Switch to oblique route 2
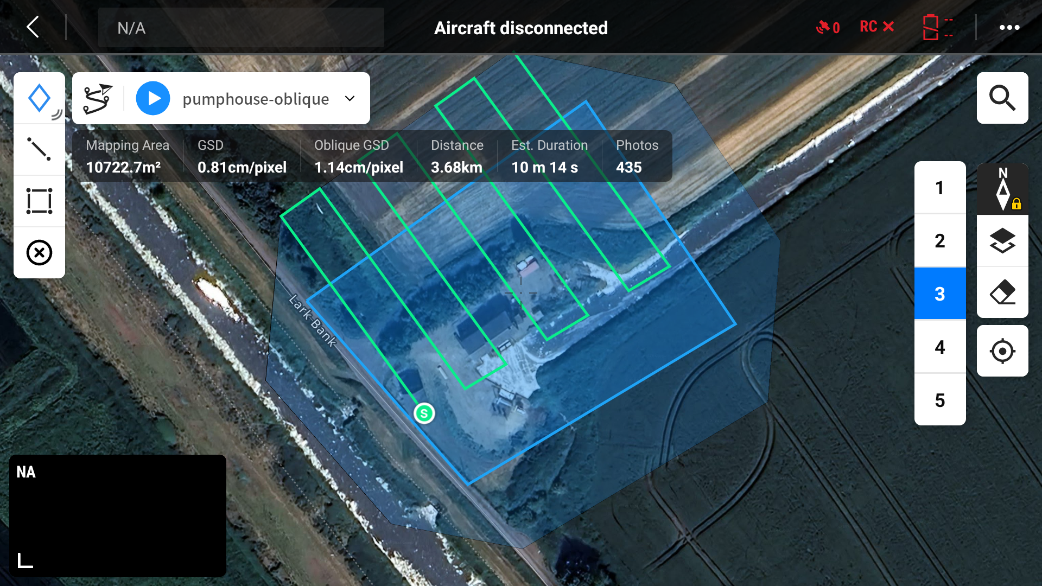 click(x=939, y=241)
